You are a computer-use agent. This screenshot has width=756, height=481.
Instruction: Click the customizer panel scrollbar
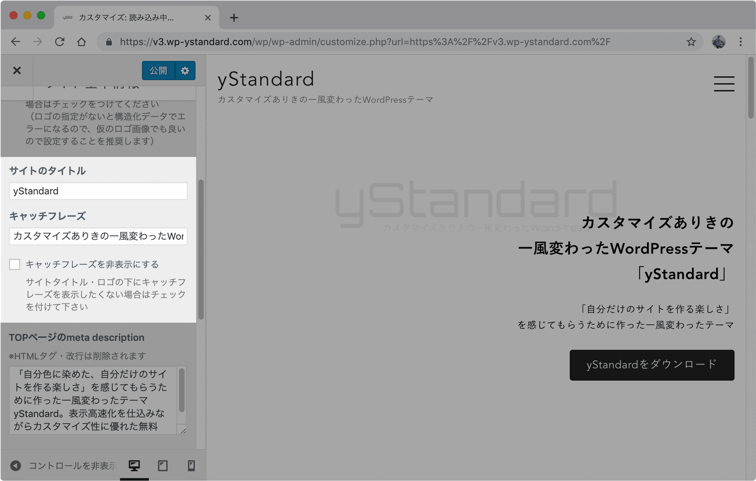(x=201, y=249)
